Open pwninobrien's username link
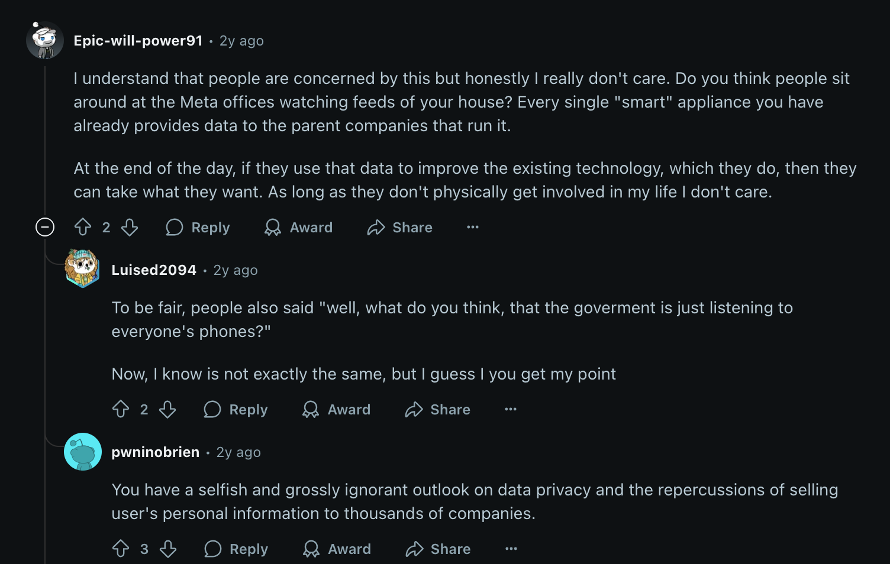This screenshot has width=890, height=564. [155, 452]
